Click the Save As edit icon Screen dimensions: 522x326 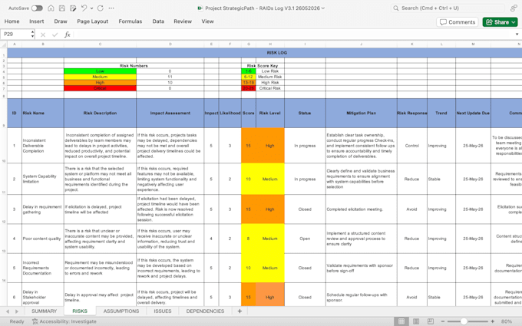73,8
